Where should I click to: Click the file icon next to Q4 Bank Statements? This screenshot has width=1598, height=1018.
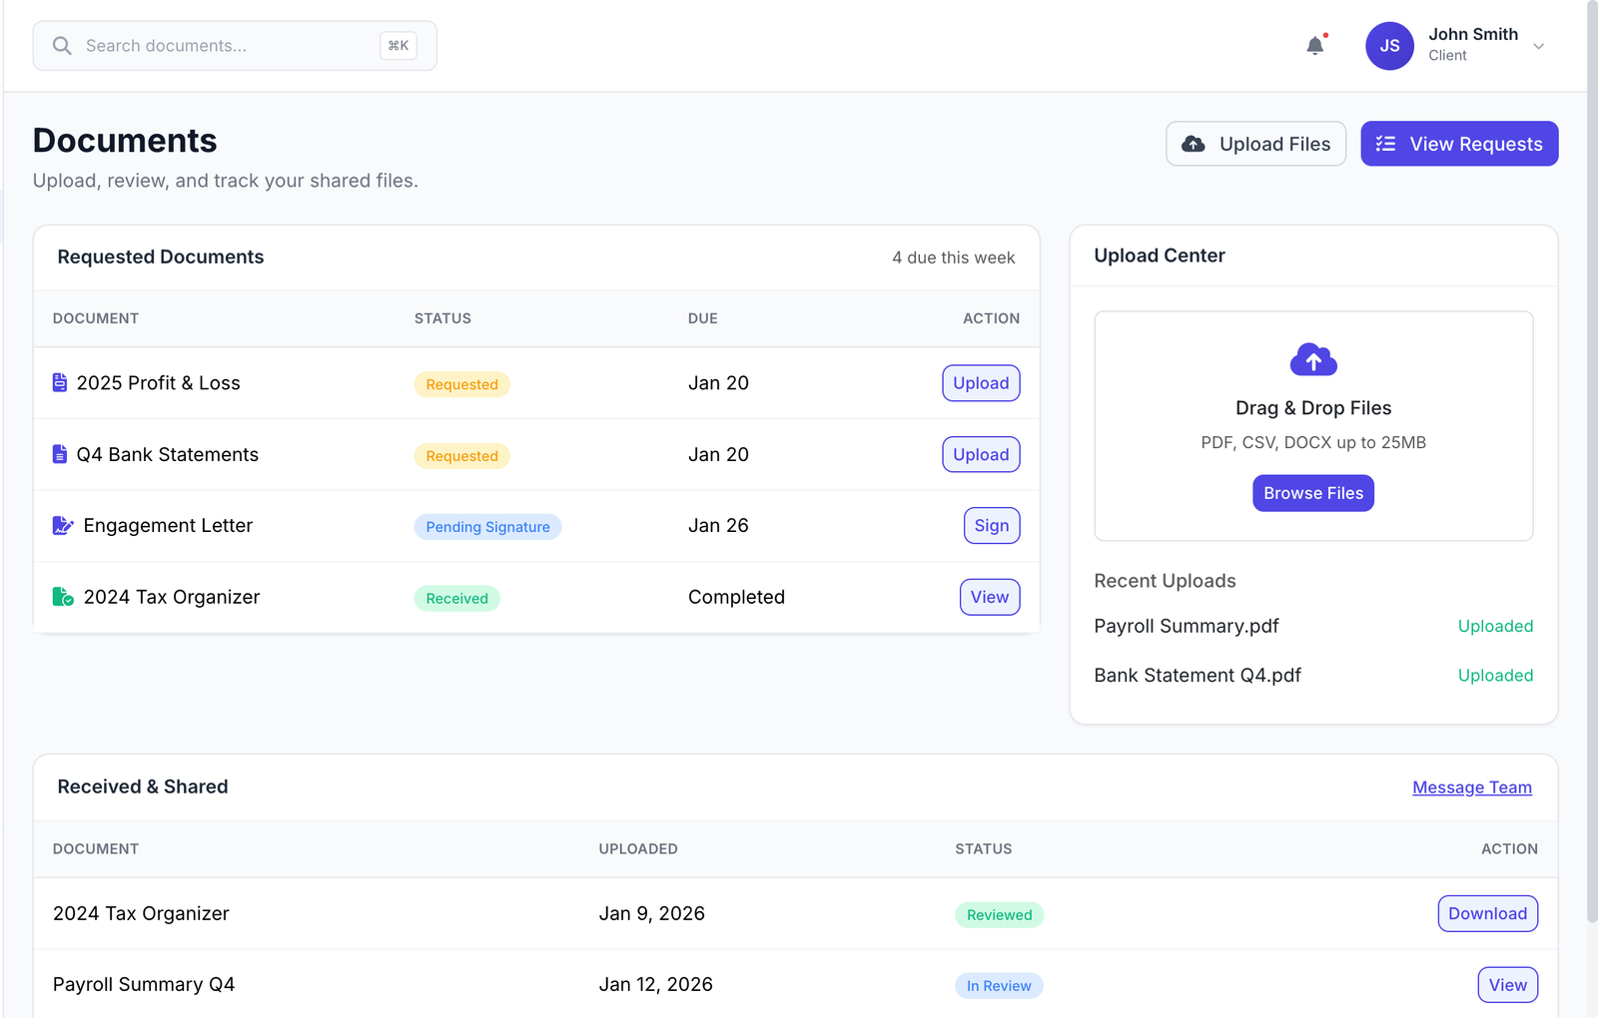[59, 453]
